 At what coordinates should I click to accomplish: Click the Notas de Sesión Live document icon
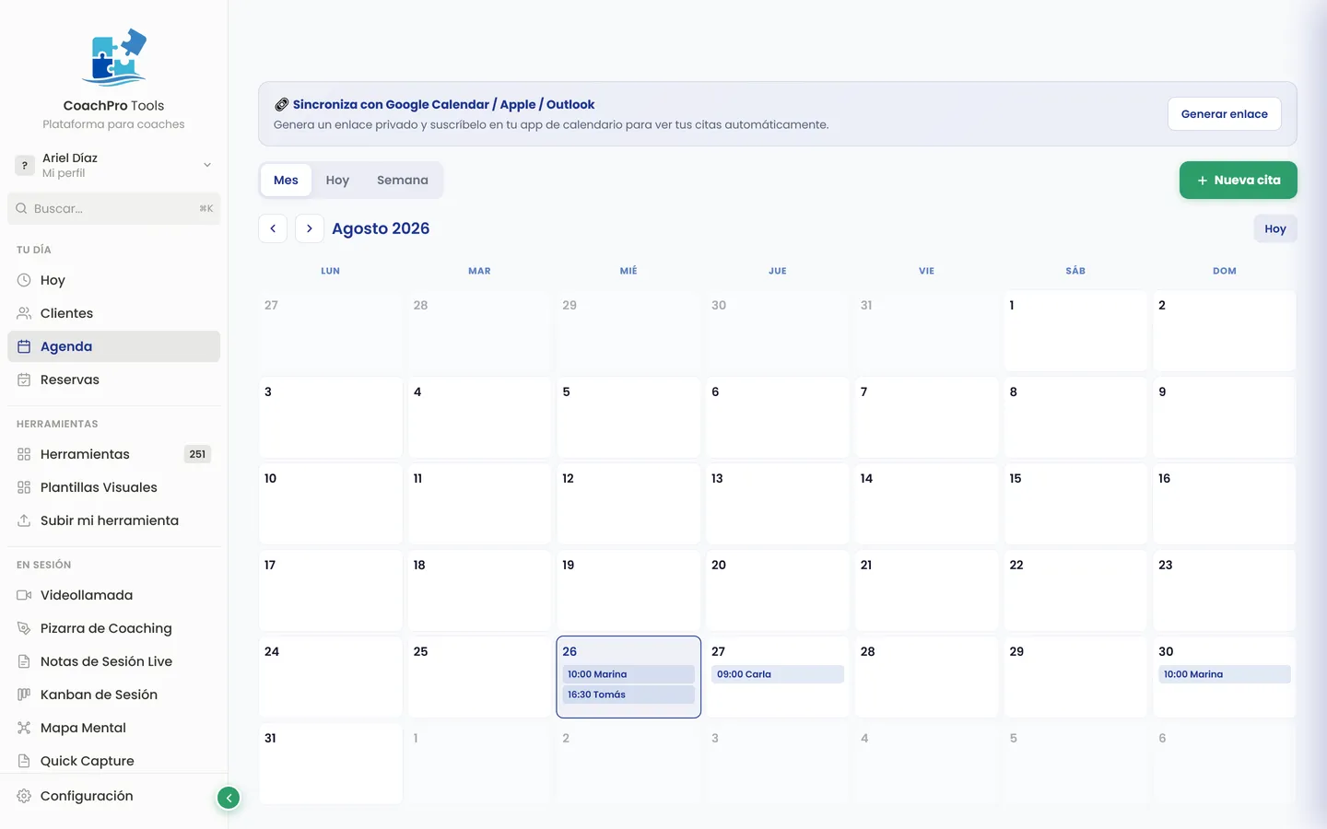coord(24,661)
